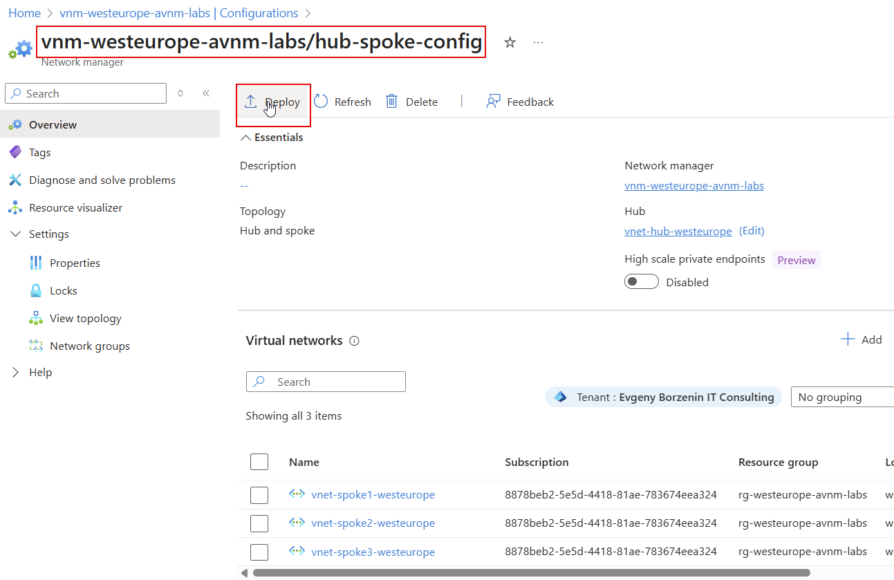Open the No grouping dropdown
This screenshot has height=580, width=894.
coord(844,397)
